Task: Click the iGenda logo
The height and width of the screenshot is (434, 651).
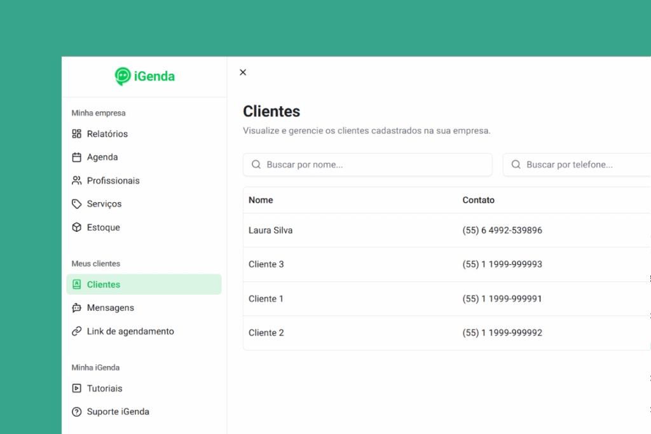Action: tap(144, 76)
